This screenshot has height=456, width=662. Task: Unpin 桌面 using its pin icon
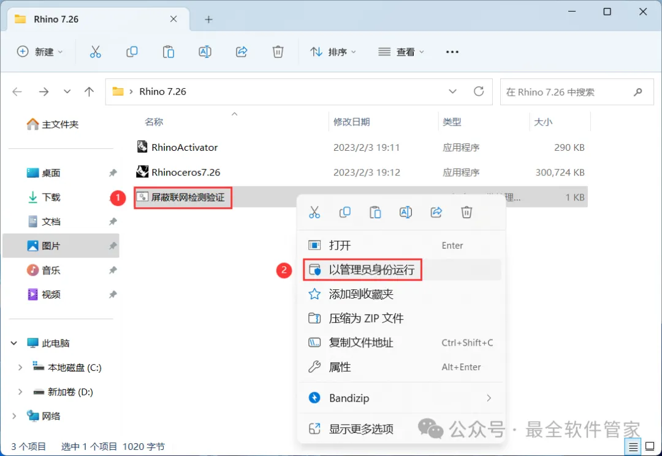point(113,173)
